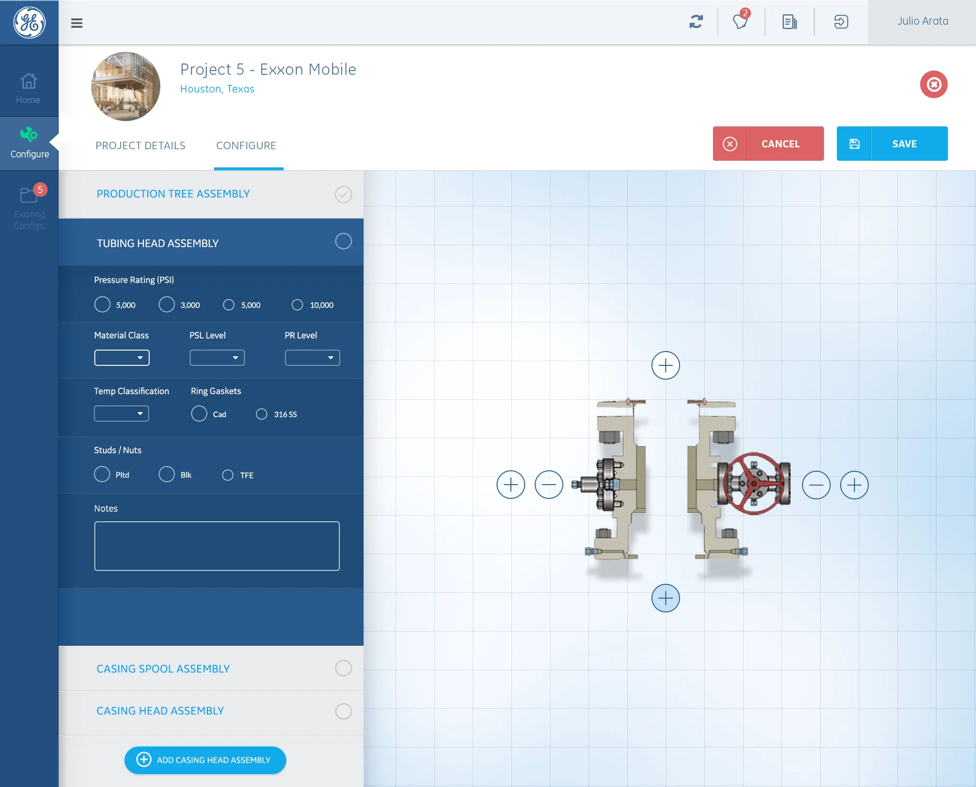
Task: Click the hamburger menu icon
Action: [77, 23]
